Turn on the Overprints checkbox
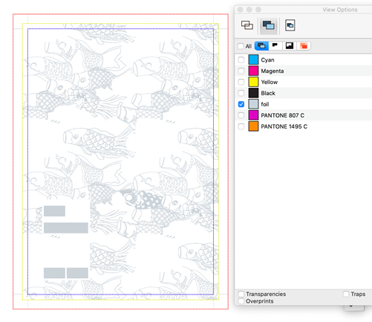Image resolution: width=372 pixels, height=322 pixels. (241, 301)
